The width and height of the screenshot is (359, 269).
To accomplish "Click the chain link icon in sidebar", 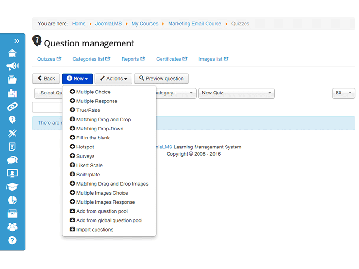I will coord(12,107).
